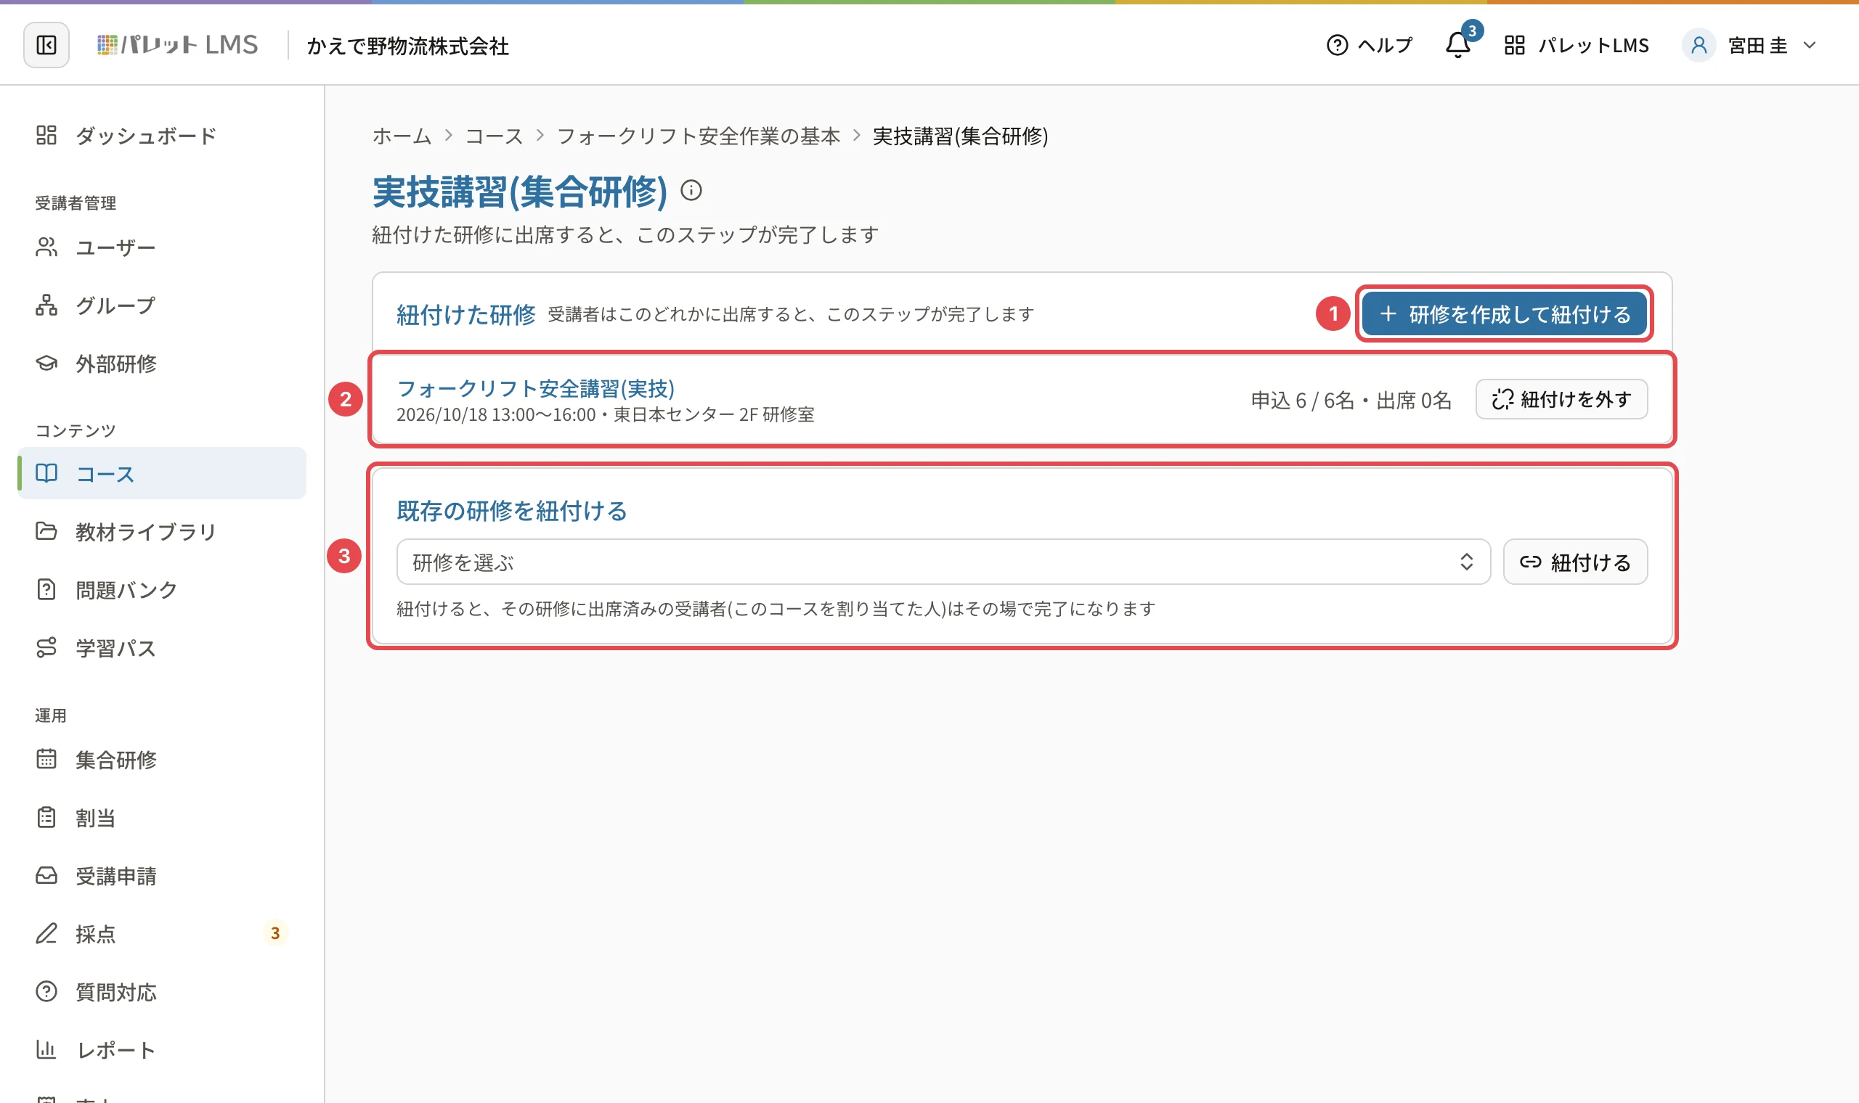Open 採点 in the sidebar
The width and height of the screenshot is (1859, 1103).
click(162, 933)
